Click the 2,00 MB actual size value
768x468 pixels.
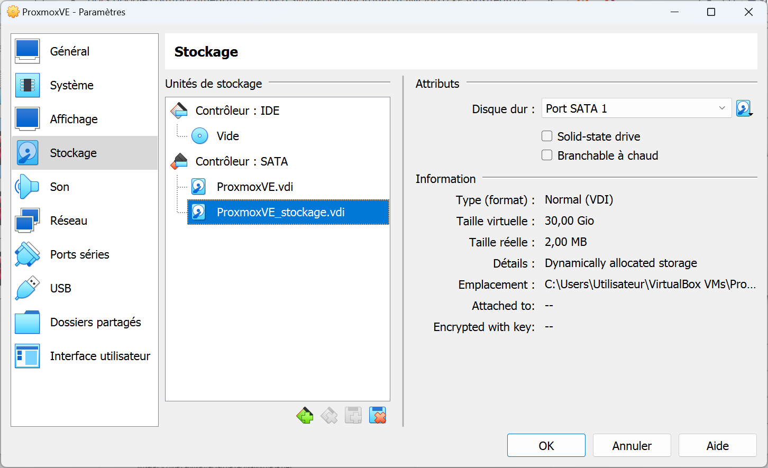tap(566, 242)
